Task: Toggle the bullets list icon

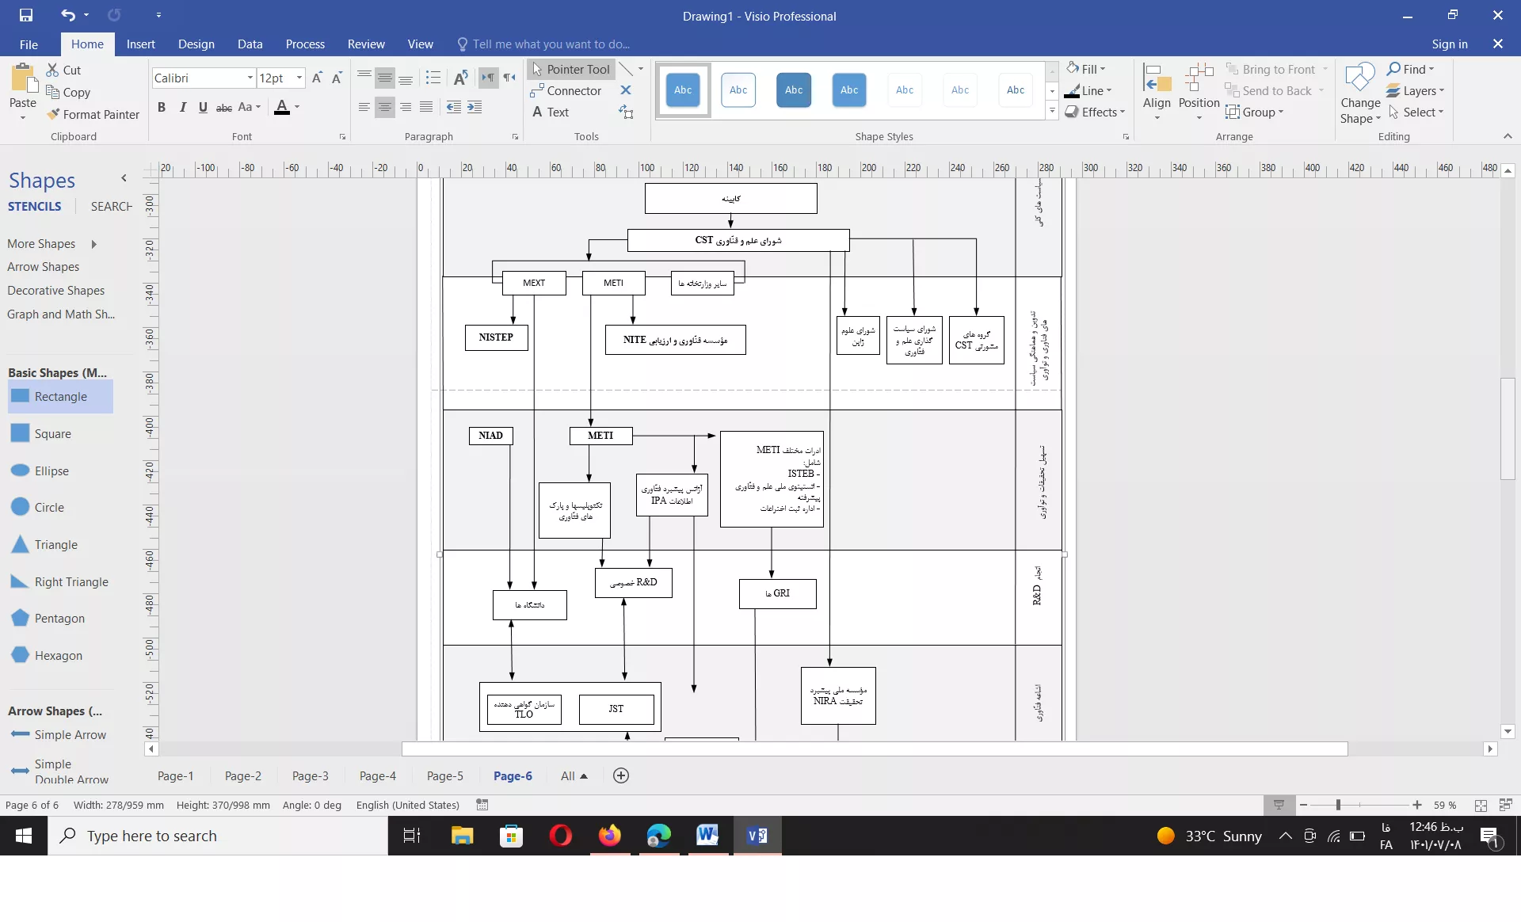Action: 433,78
